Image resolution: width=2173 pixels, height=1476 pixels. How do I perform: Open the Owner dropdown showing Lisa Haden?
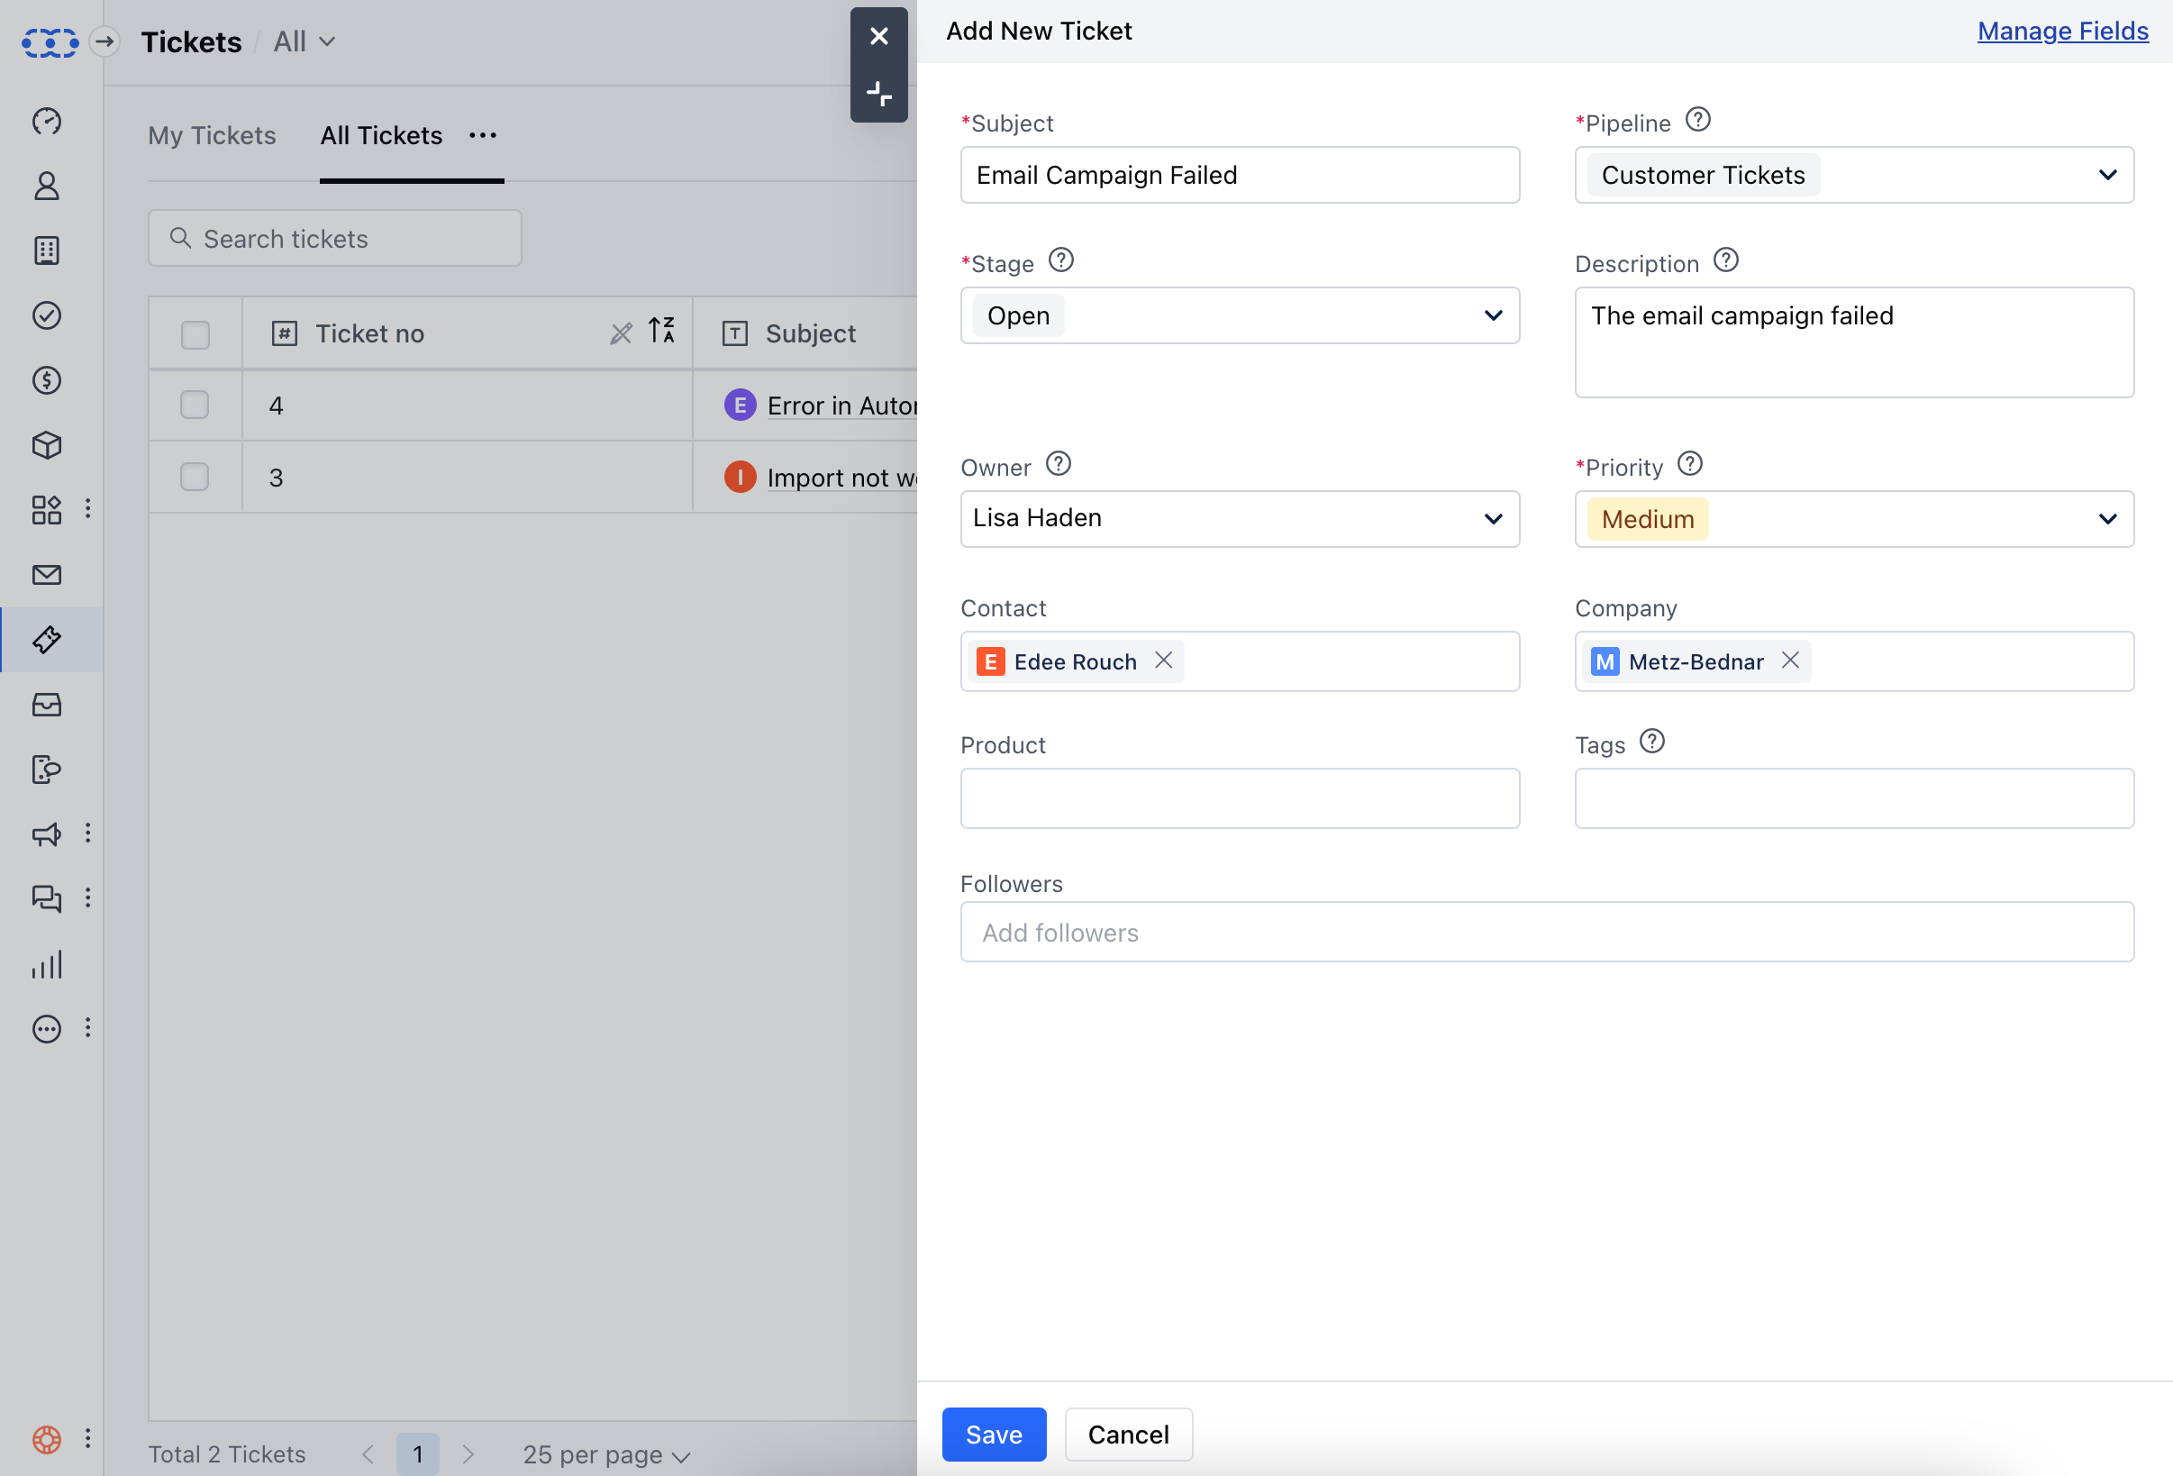[x=1240, y=519]
